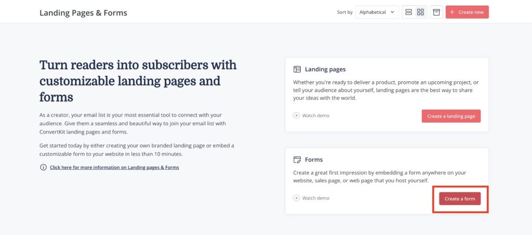Click the Create new button
Viewport: 532px width, 235px height.
[467, 12]
